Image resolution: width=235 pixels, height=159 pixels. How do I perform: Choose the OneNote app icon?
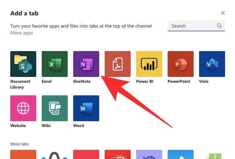point(86,64)
